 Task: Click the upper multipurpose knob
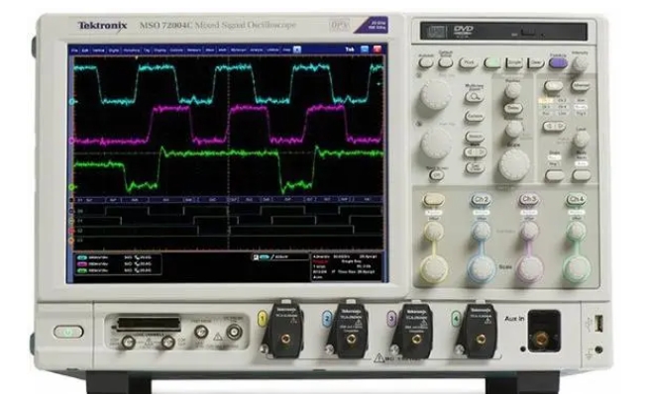435,94
